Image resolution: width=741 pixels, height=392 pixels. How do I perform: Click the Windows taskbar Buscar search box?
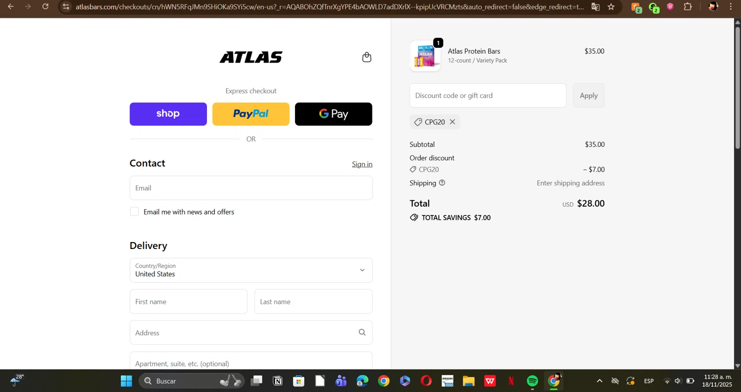192,381
